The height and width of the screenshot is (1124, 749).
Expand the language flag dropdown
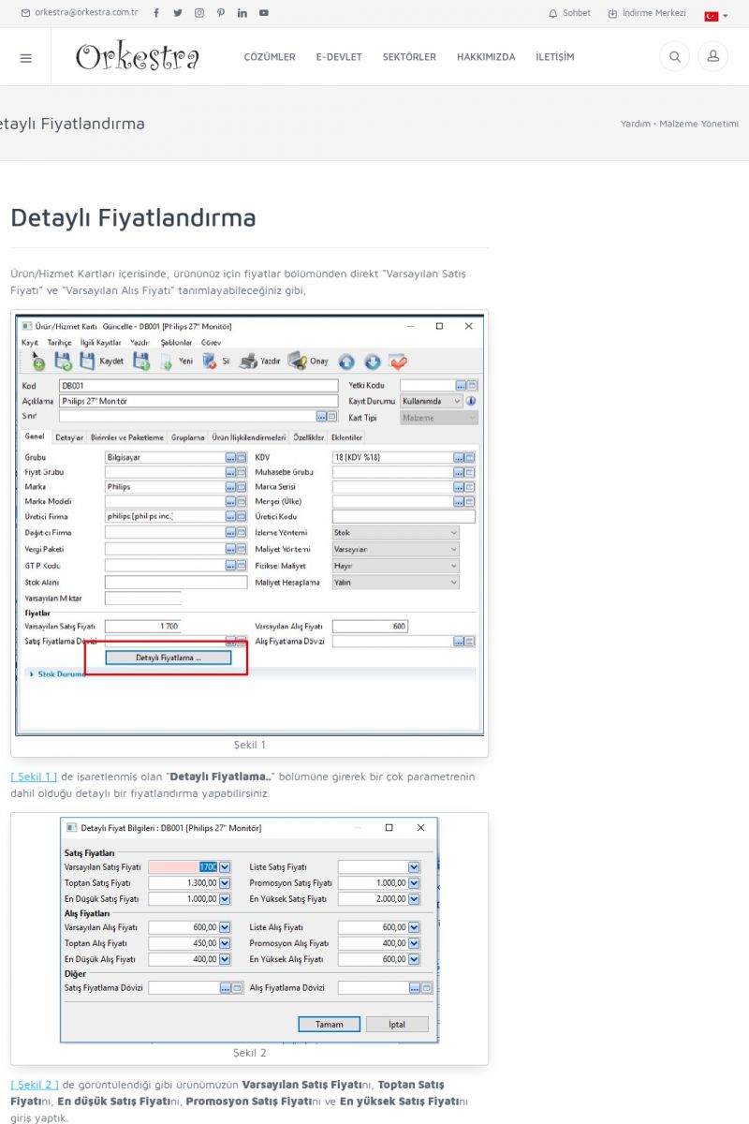(x=716, y=15)
